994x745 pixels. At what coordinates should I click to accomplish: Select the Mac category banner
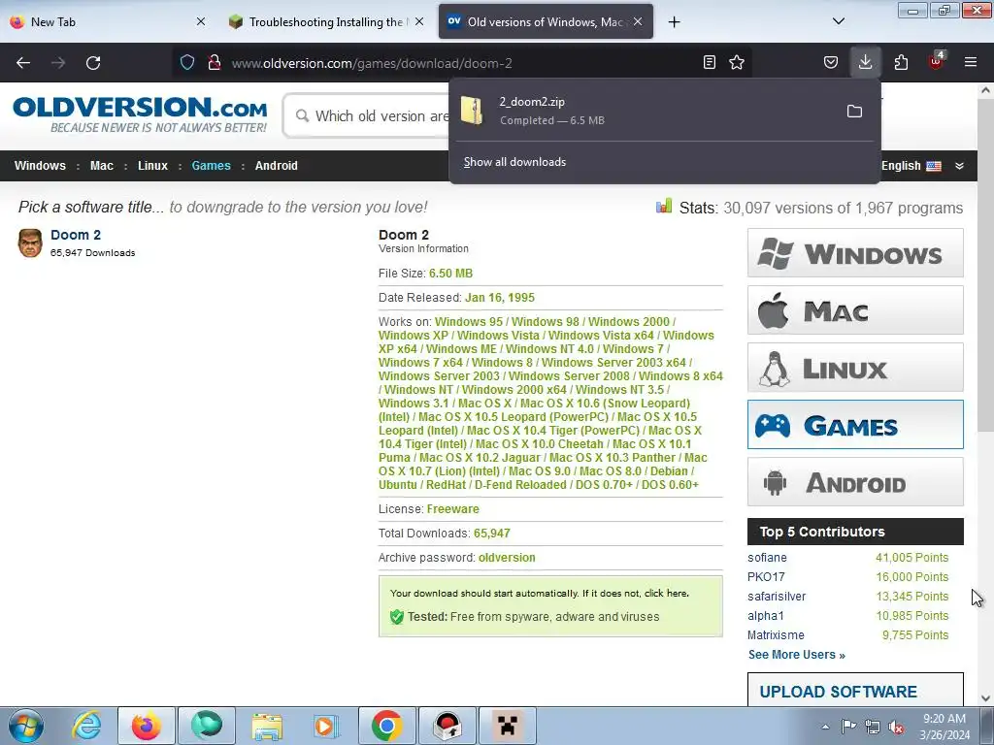click(x=855, y=310)
